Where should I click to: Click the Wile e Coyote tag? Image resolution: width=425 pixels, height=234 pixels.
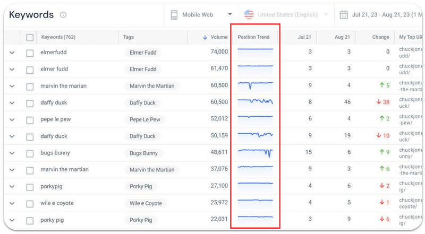coord(146,203)
